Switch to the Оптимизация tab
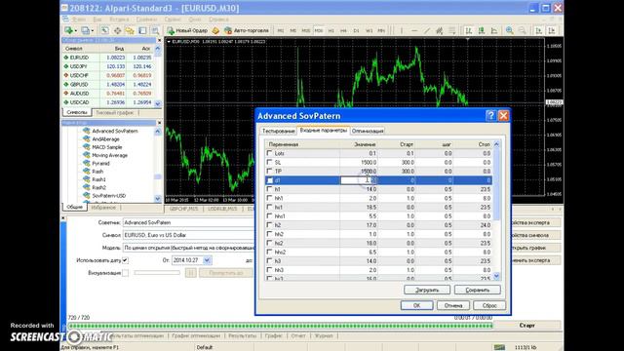 point(368,131)
